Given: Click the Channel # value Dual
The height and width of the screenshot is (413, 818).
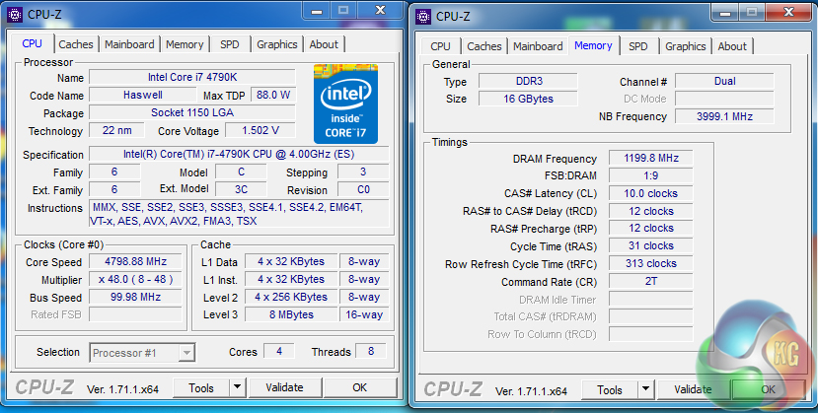Looking at the screenshot, I should click(x=724, y=81).
